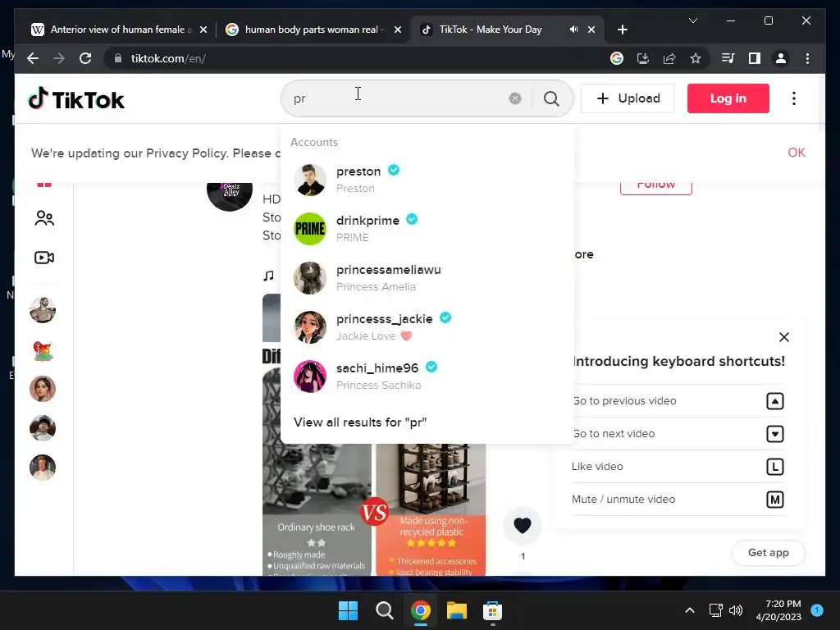The width and height of the screenshot is (840, 630).
Task: Close the keyboard shortcuts popup
Action: [x=783, y=337]
